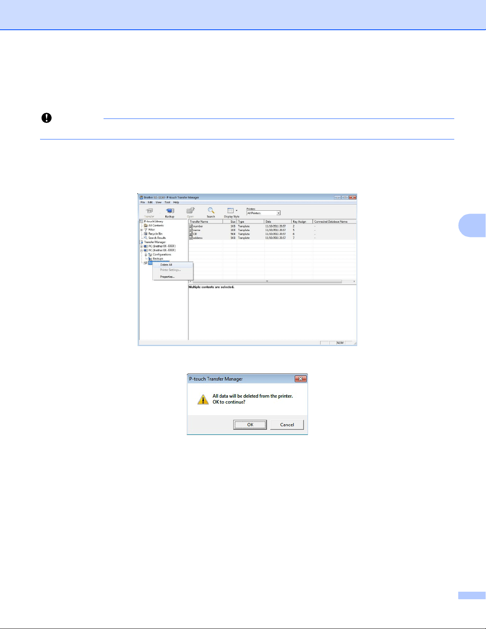Close the P-touch Transfer Manager dialog
486x629 pixels.
click(x=301, y=379)
